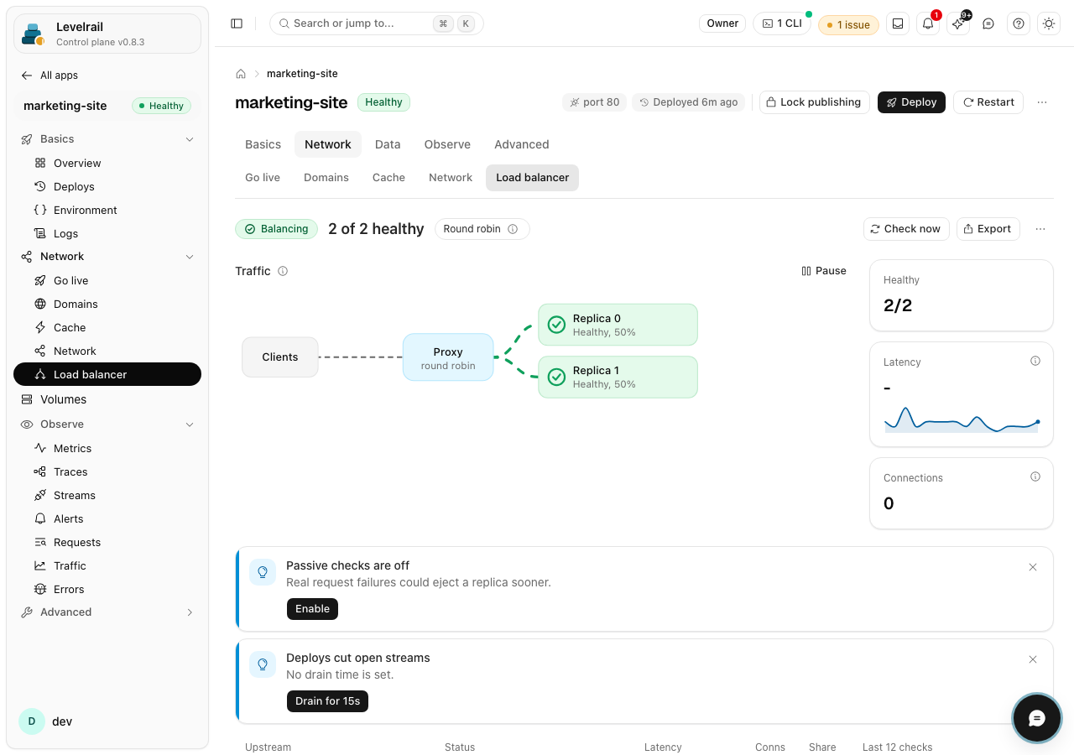Open the Cache sub-tab
The image size is (1074, 755).
tap(388, 178)
